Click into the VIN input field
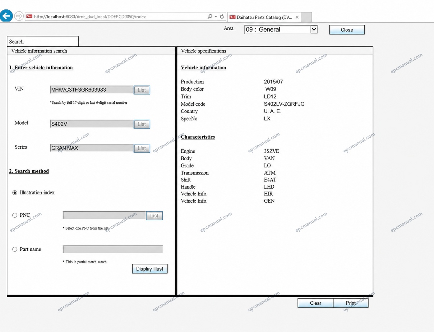 (92, 90)
